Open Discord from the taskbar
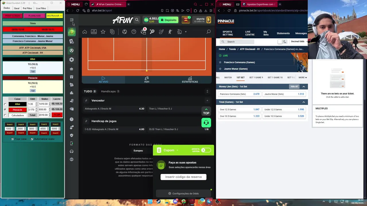 pyautogui.click(x=175, y=201)
